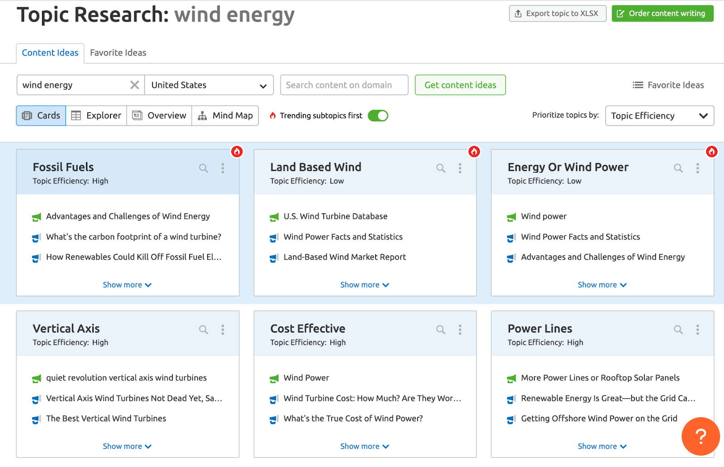Click the search icon on Cost Effective card
Screen dimensions: 724x467
pyautogui.click(x=441, y=330)
